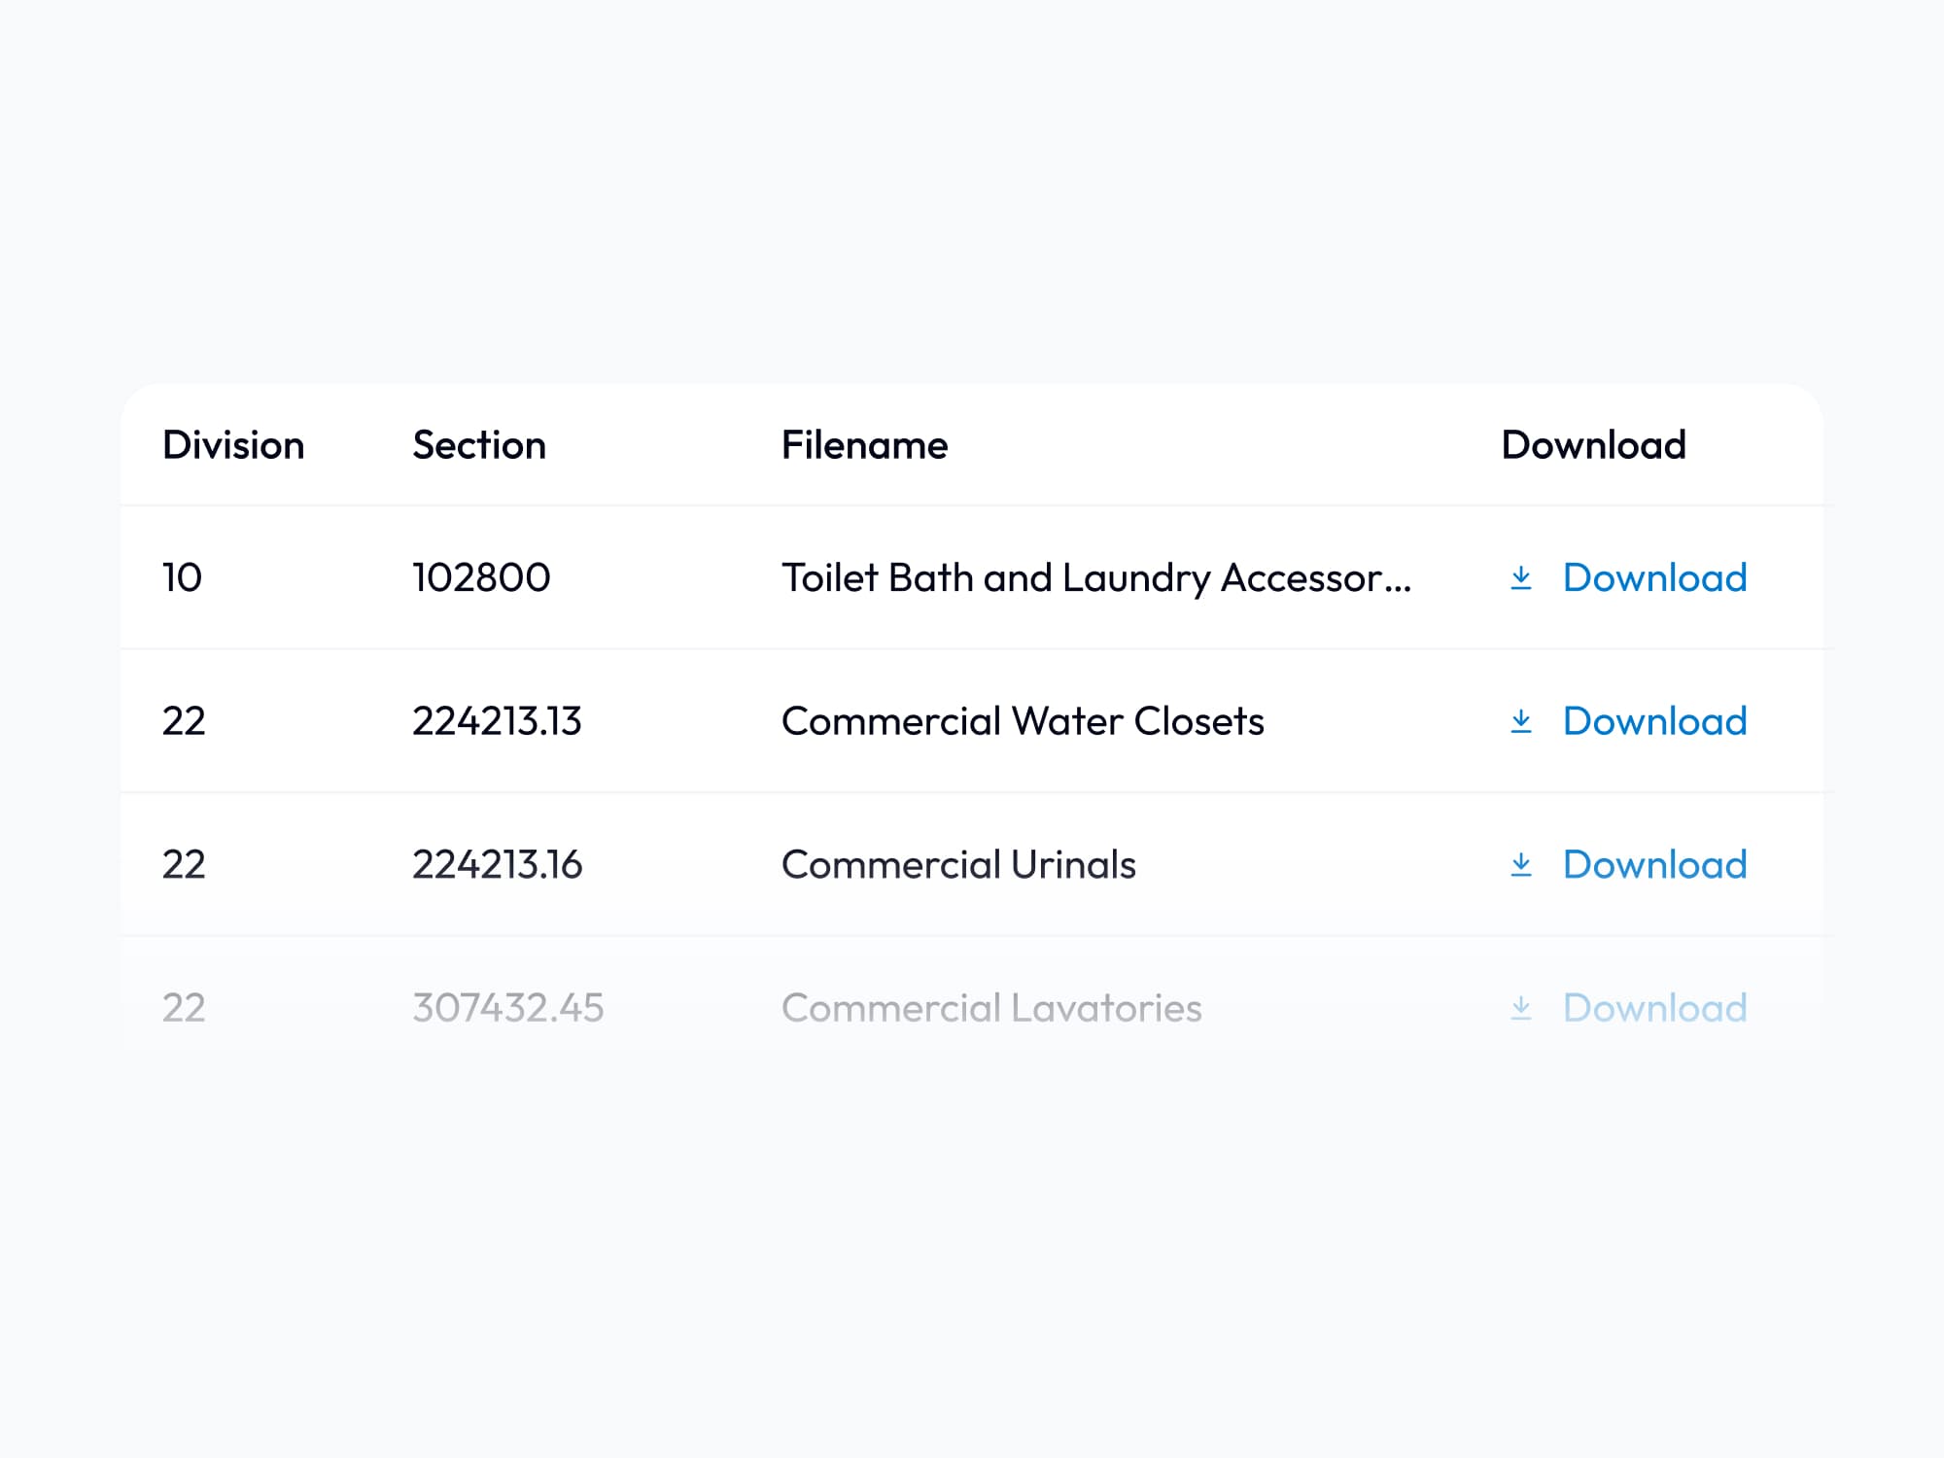The image size is (1944, 1458).
Task: Click the Filename column header
Action: click(864, 445)
